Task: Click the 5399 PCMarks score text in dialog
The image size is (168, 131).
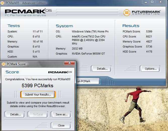Action: pos(37,85)
